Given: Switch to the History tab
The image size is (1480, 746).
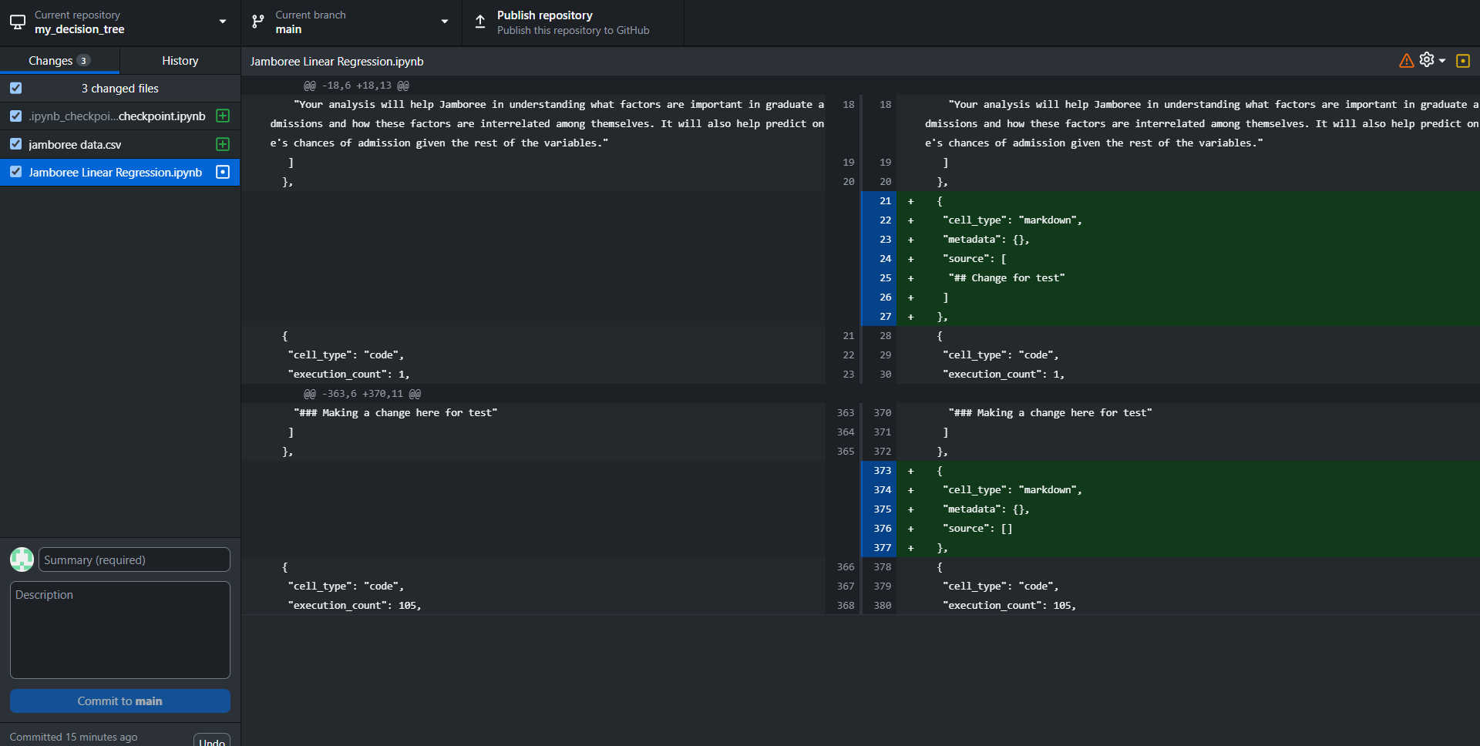Looking at the screenshot, I should click(x=180, y=60).
